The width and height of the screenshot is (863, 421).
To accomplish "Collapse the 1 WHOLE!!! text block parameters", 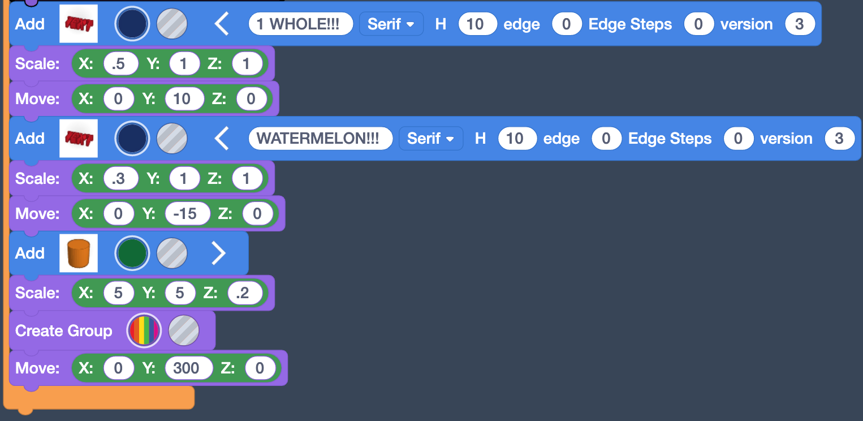I will point(222,24).
